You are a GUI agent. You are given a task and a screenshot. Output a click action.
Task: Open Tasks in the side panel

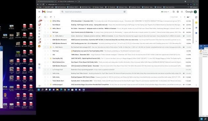point(196,28)
